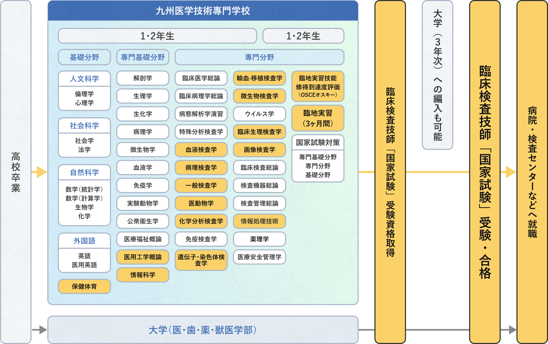Click the 医用英語 subject text
This screenshot has width=548, height=344.
(84, 265)
